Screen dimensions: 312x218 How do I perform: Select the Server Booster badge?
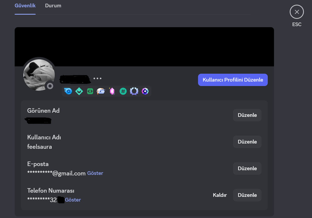79,91
